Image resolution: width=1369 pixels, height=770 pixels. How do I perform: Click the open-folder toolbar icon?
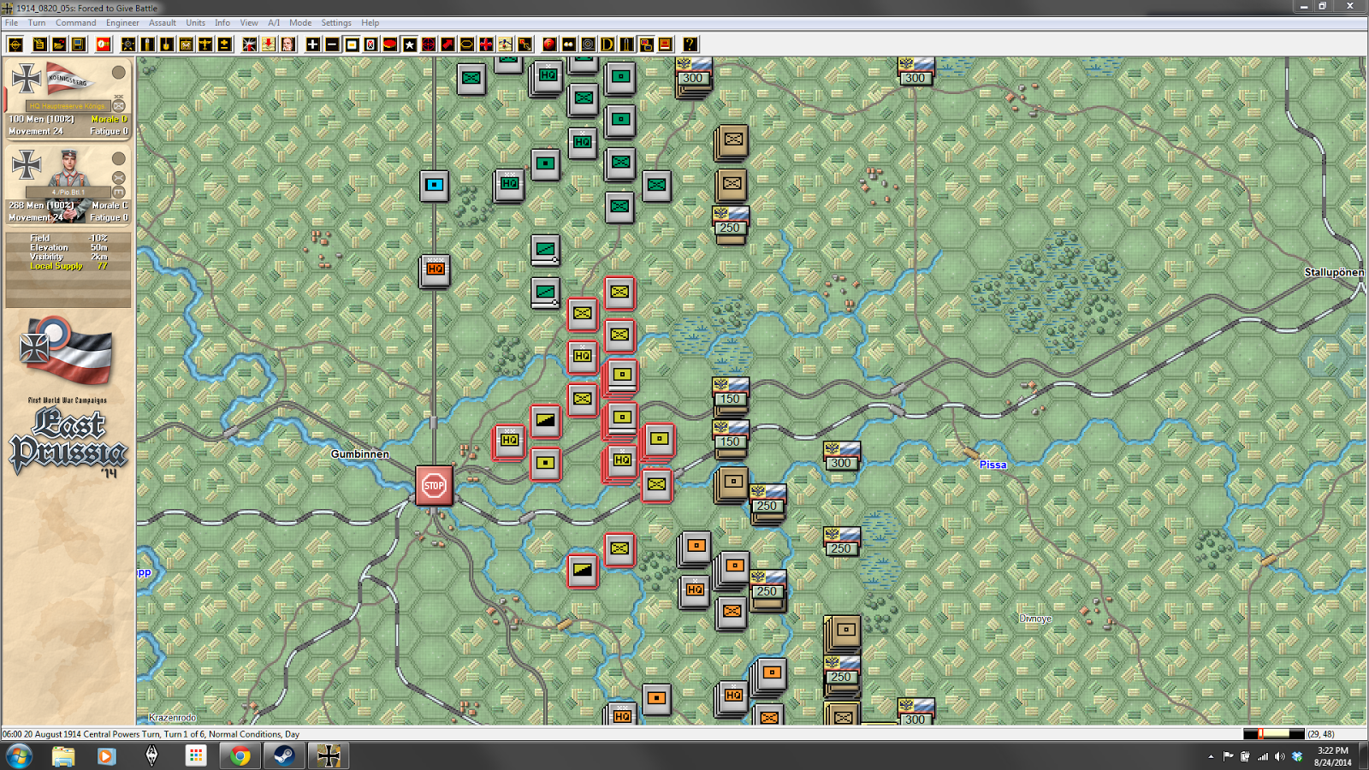point(59,44)
